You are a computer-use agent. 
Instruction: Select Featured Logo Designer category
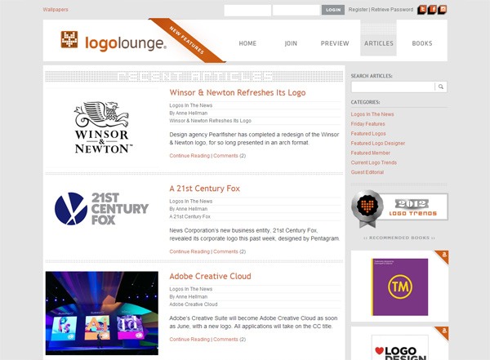click(378, 144)
